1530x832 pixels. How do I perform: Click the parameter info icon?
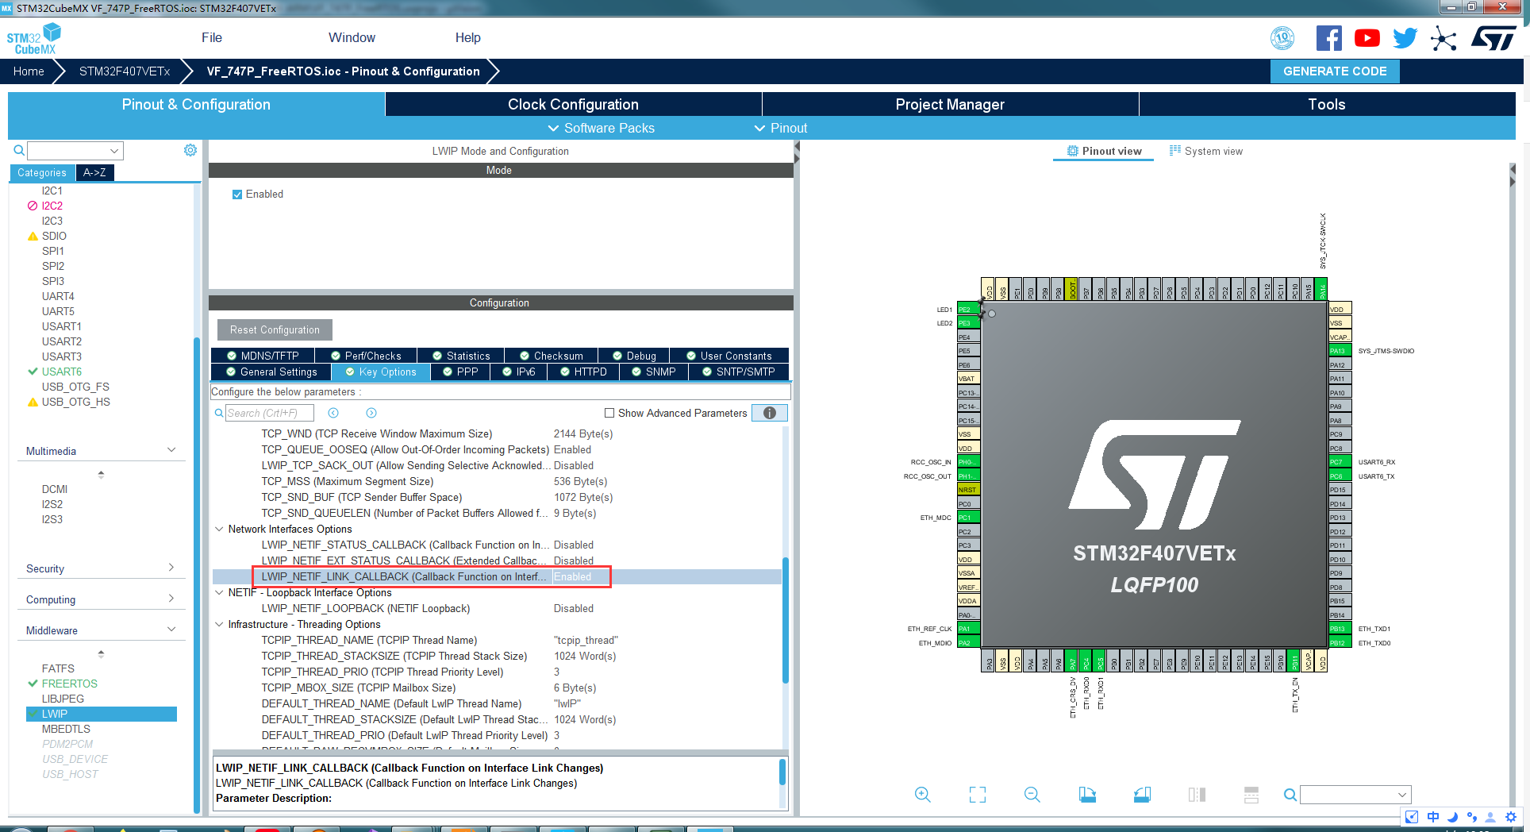pyautogui.click(x=769, y=413)
